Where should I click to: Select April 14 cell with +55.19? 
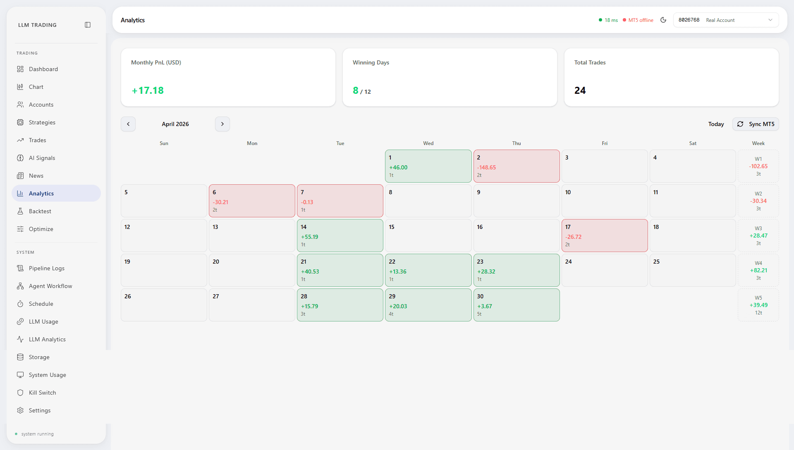tap(340, 236)
